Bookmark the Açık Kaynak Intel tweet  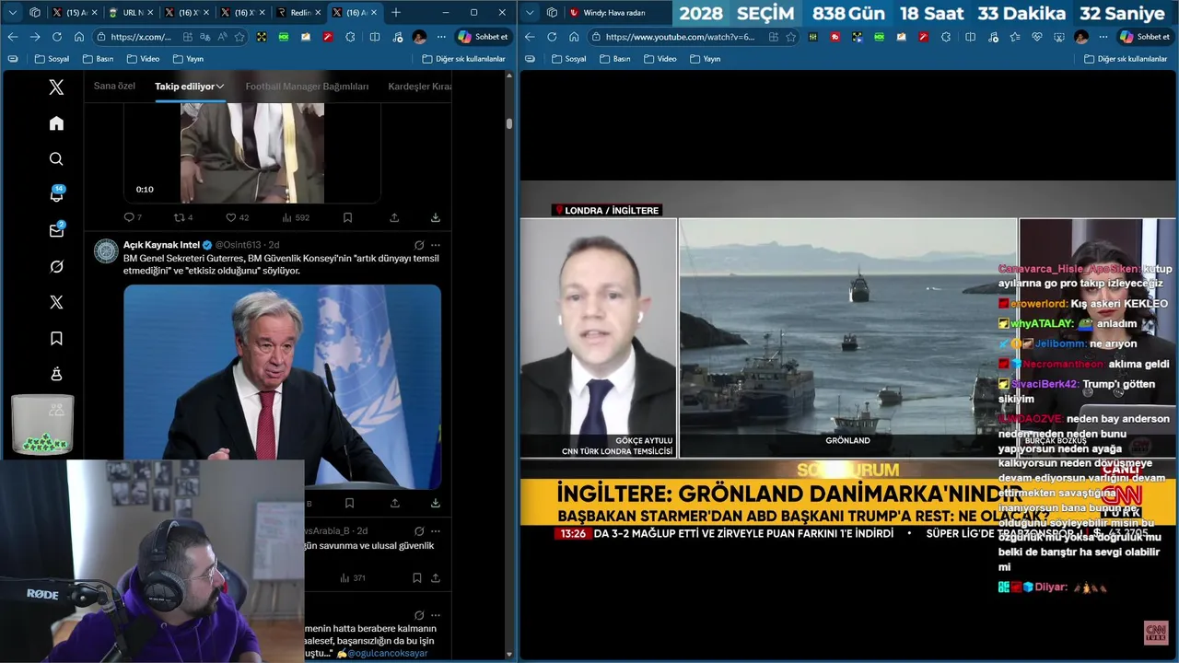[349, 504]
